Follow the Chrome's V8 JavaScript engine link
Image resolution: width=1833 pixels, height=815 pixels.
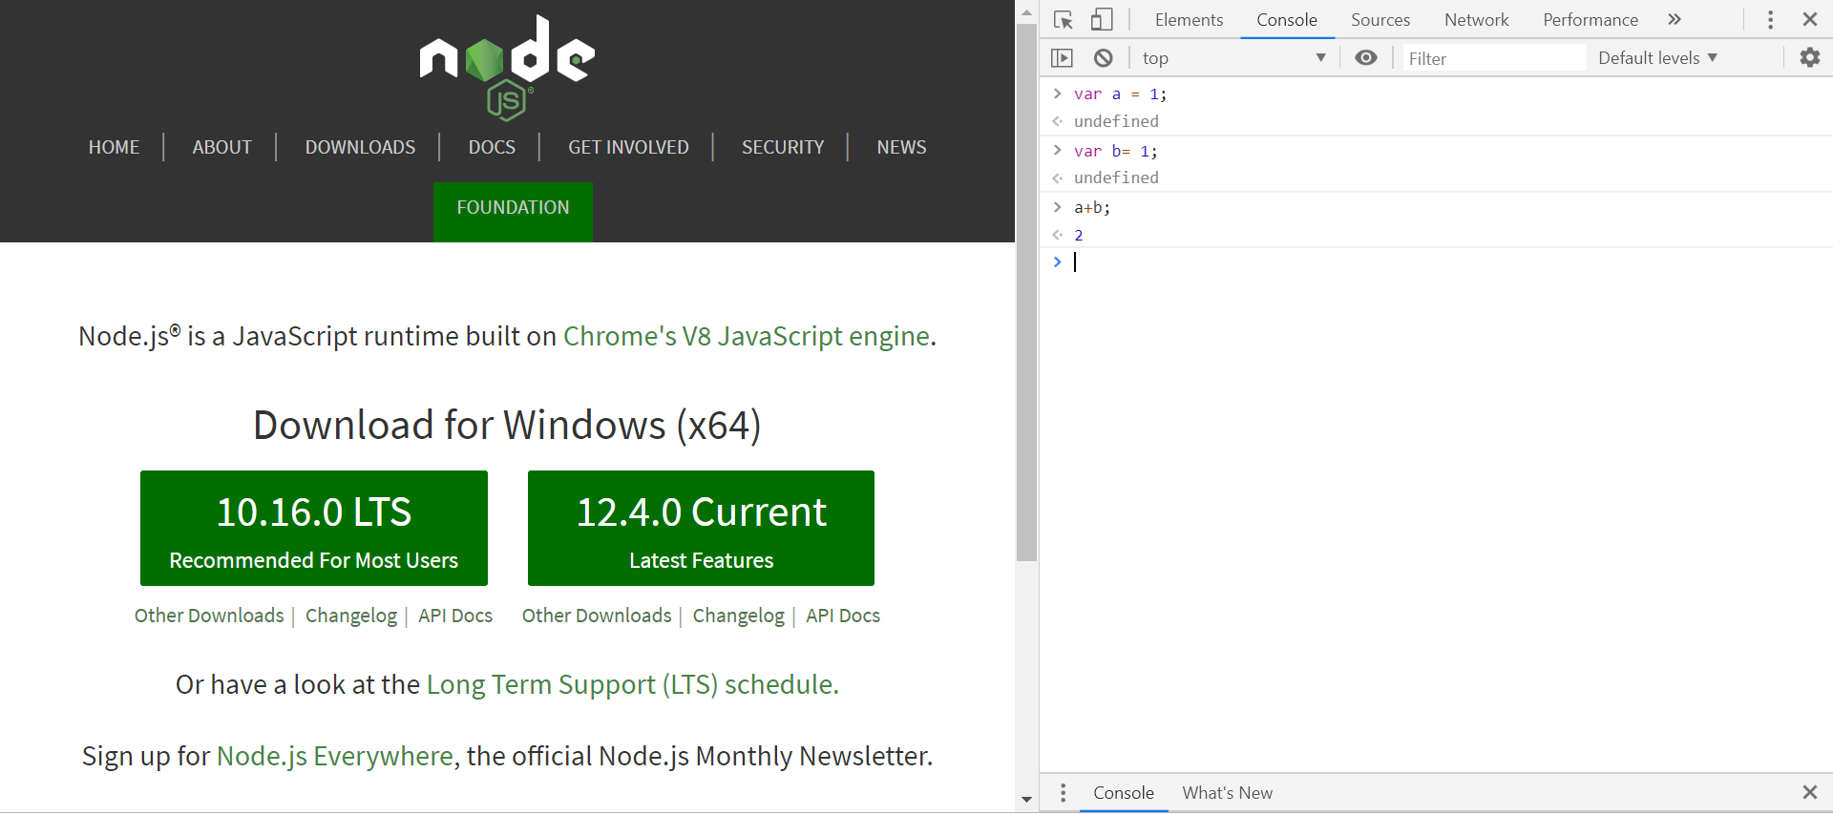pos(747,336)
